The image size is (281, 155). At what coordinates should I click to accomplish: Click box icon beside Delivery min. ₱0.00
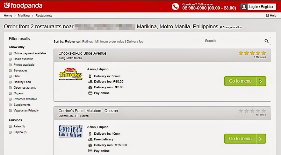[90, 87]
